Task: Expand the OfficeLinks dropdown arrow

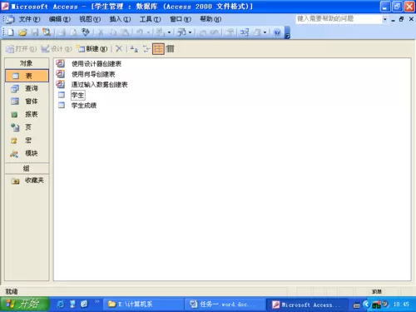Action: pyautogui.click(x=169, y=32)
